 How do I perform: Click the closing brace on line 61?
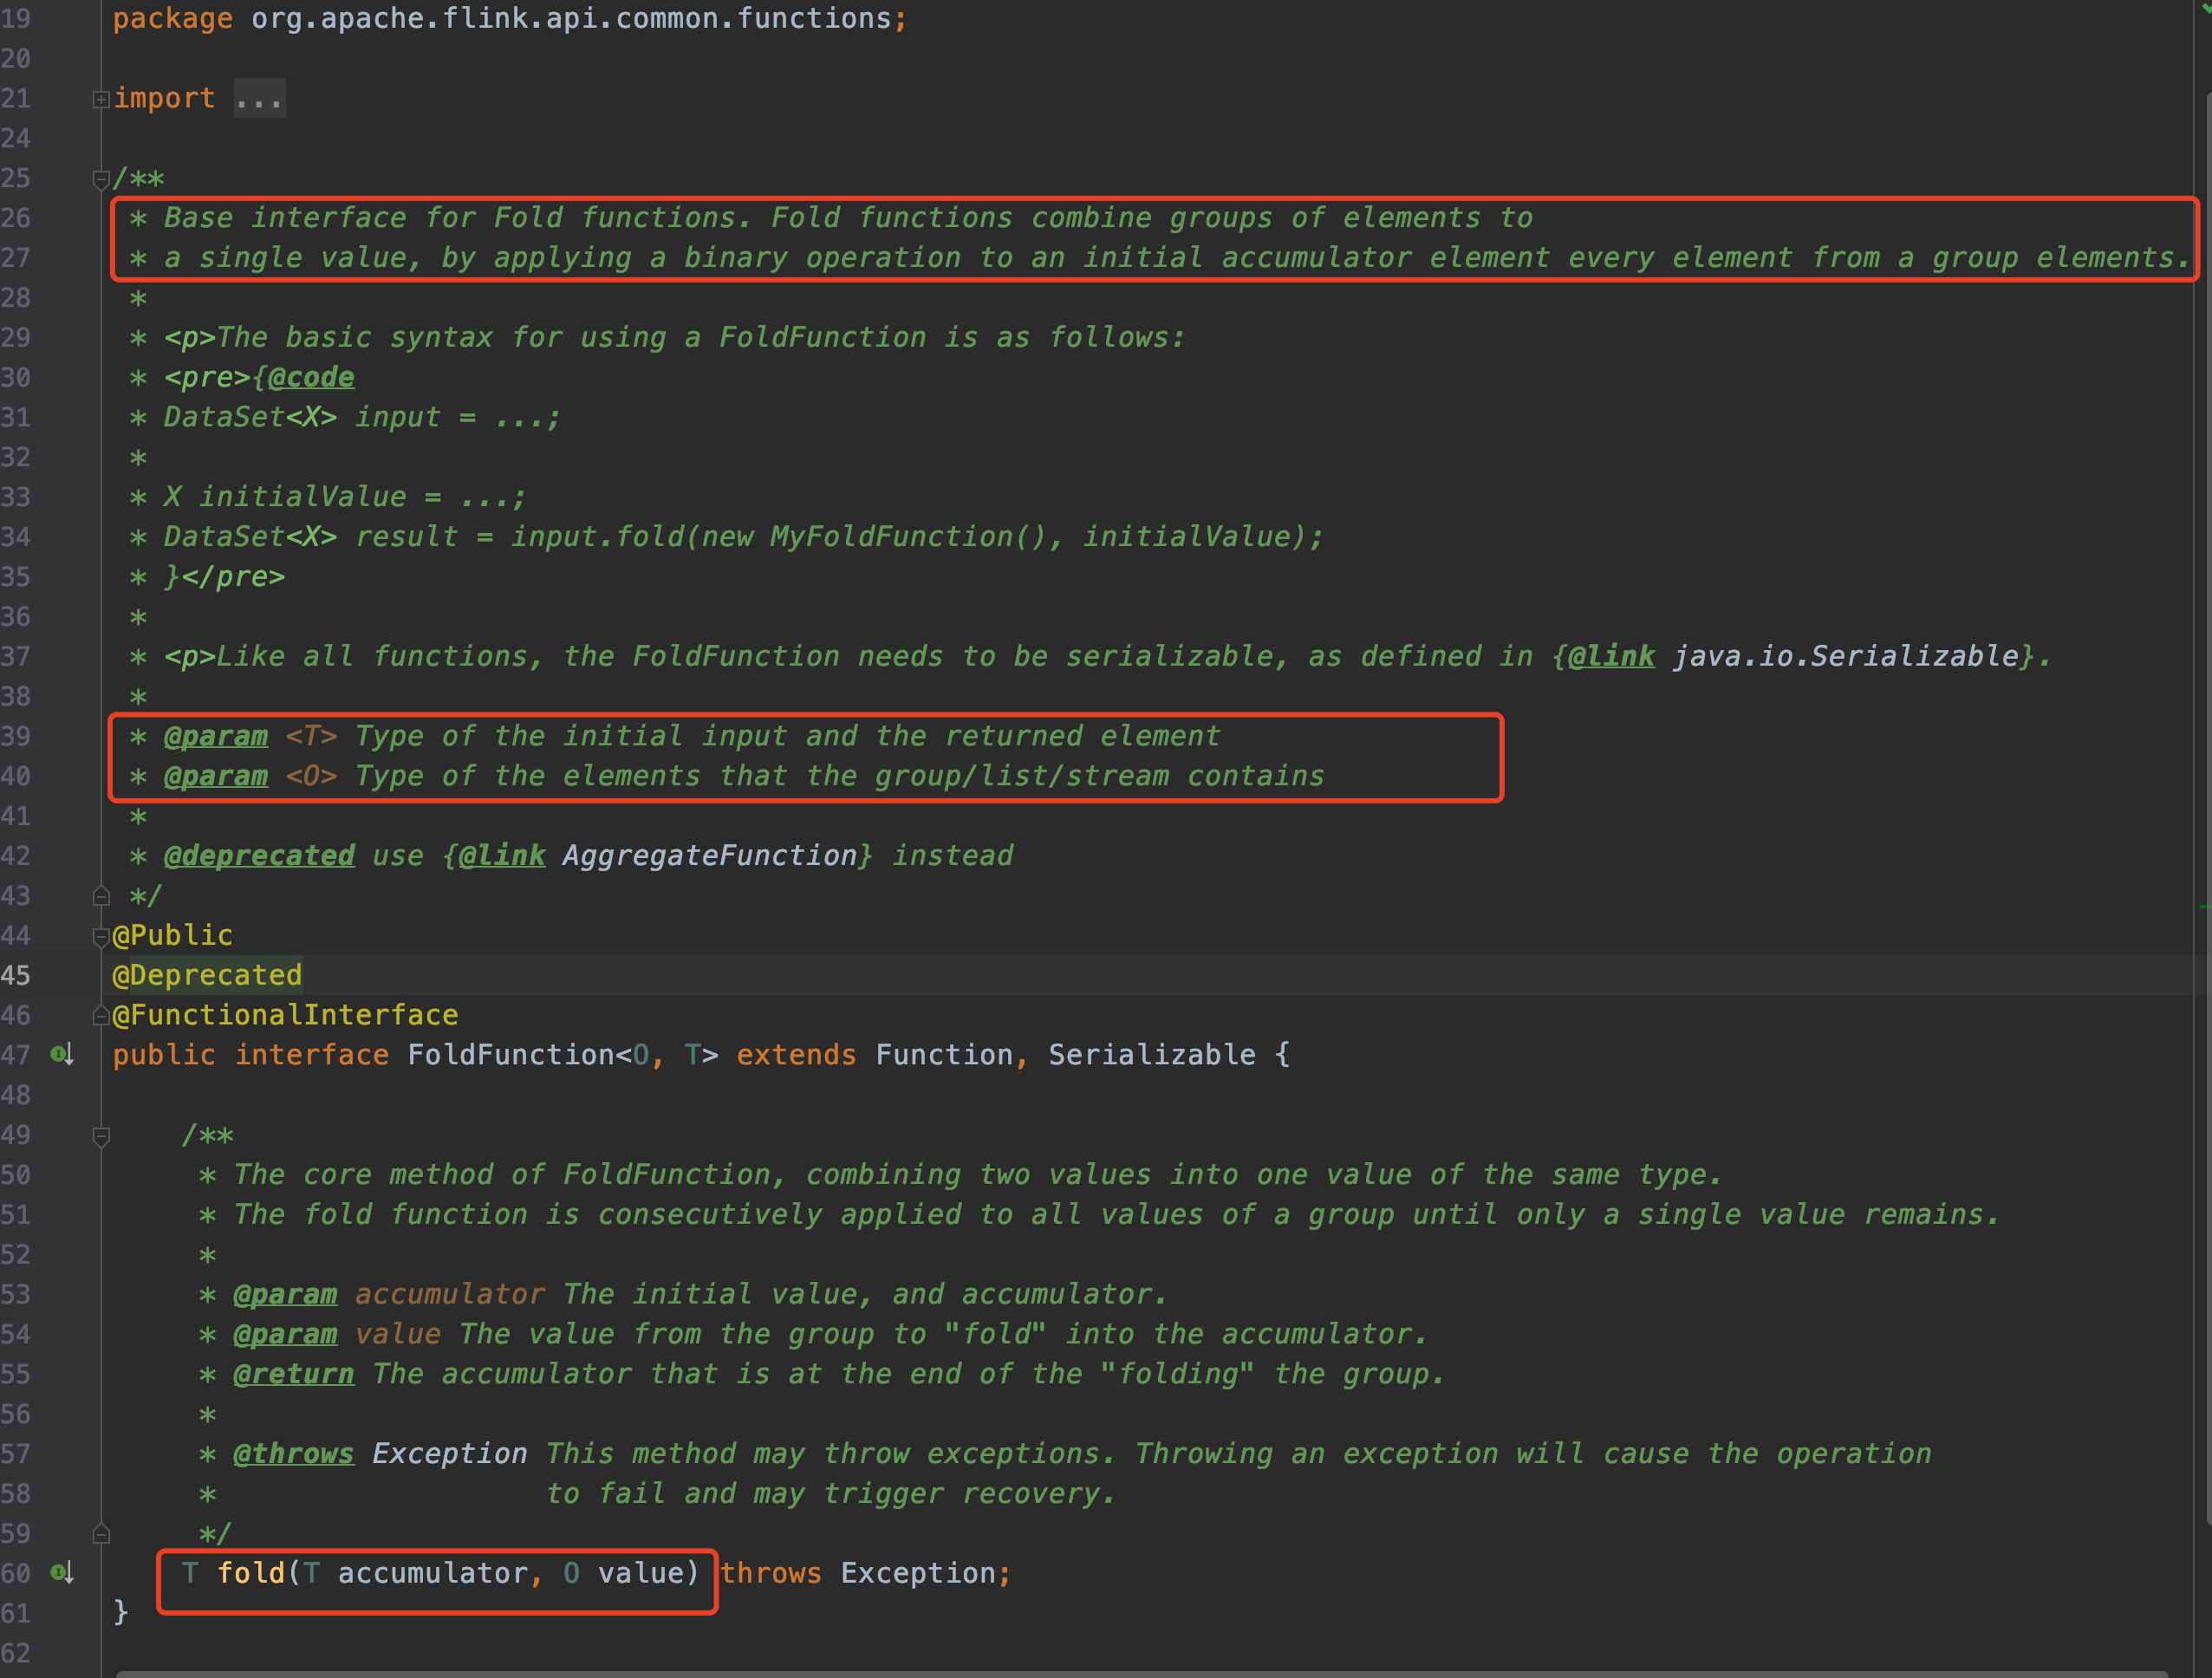(x=121, y=1612)
